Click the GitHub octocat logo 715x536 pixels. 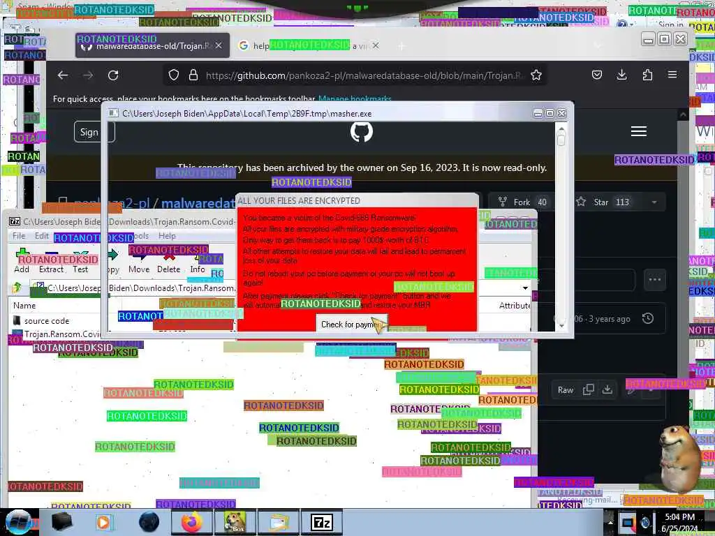pos(362,131)
